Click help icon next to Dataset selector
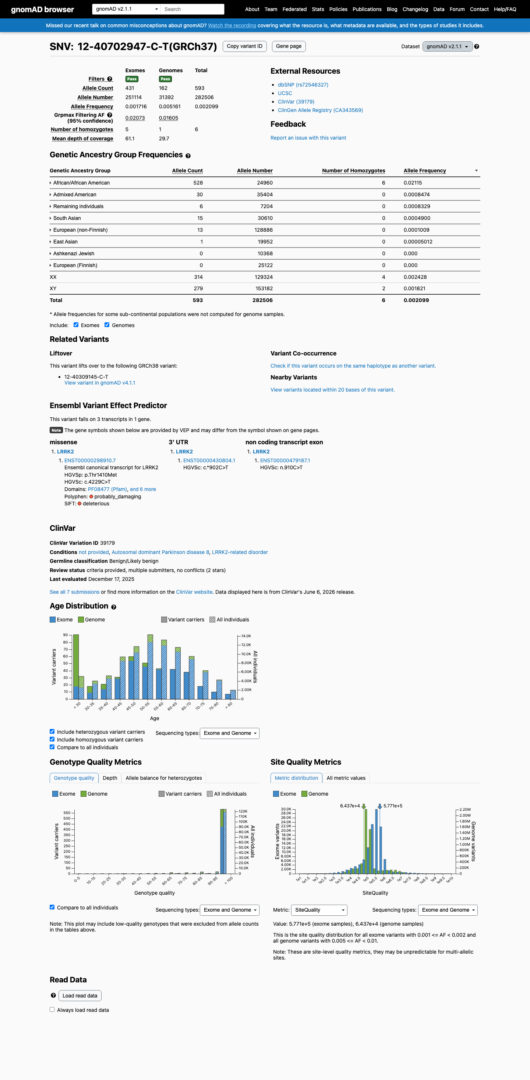The height and width of the screenshot is (1080, 530). click(x=477, y=46)
